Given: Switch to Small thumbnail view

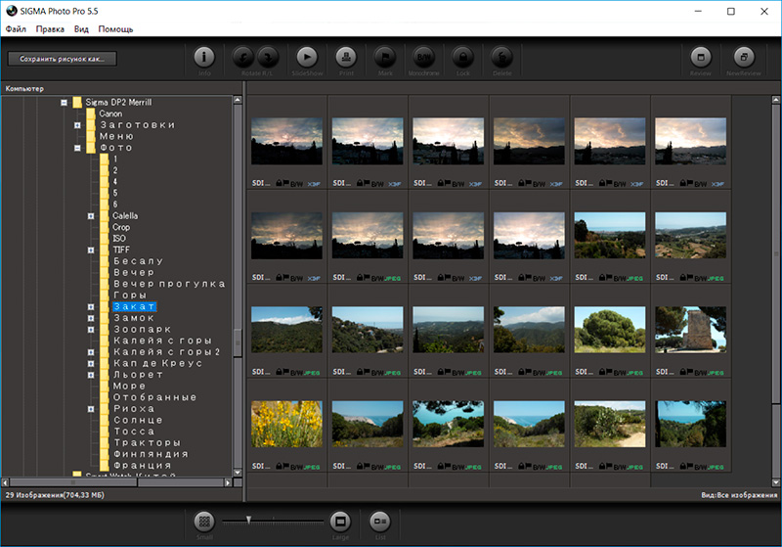Looking at the screenshot, I should 203,521.
